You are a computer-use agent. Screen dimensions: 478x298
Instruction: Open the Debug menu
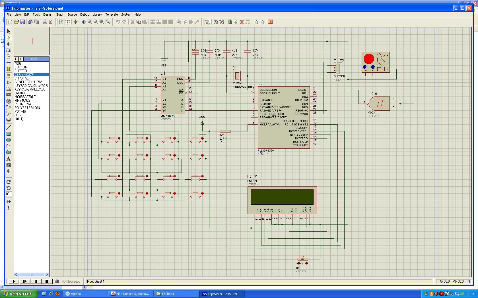point(85,14)
